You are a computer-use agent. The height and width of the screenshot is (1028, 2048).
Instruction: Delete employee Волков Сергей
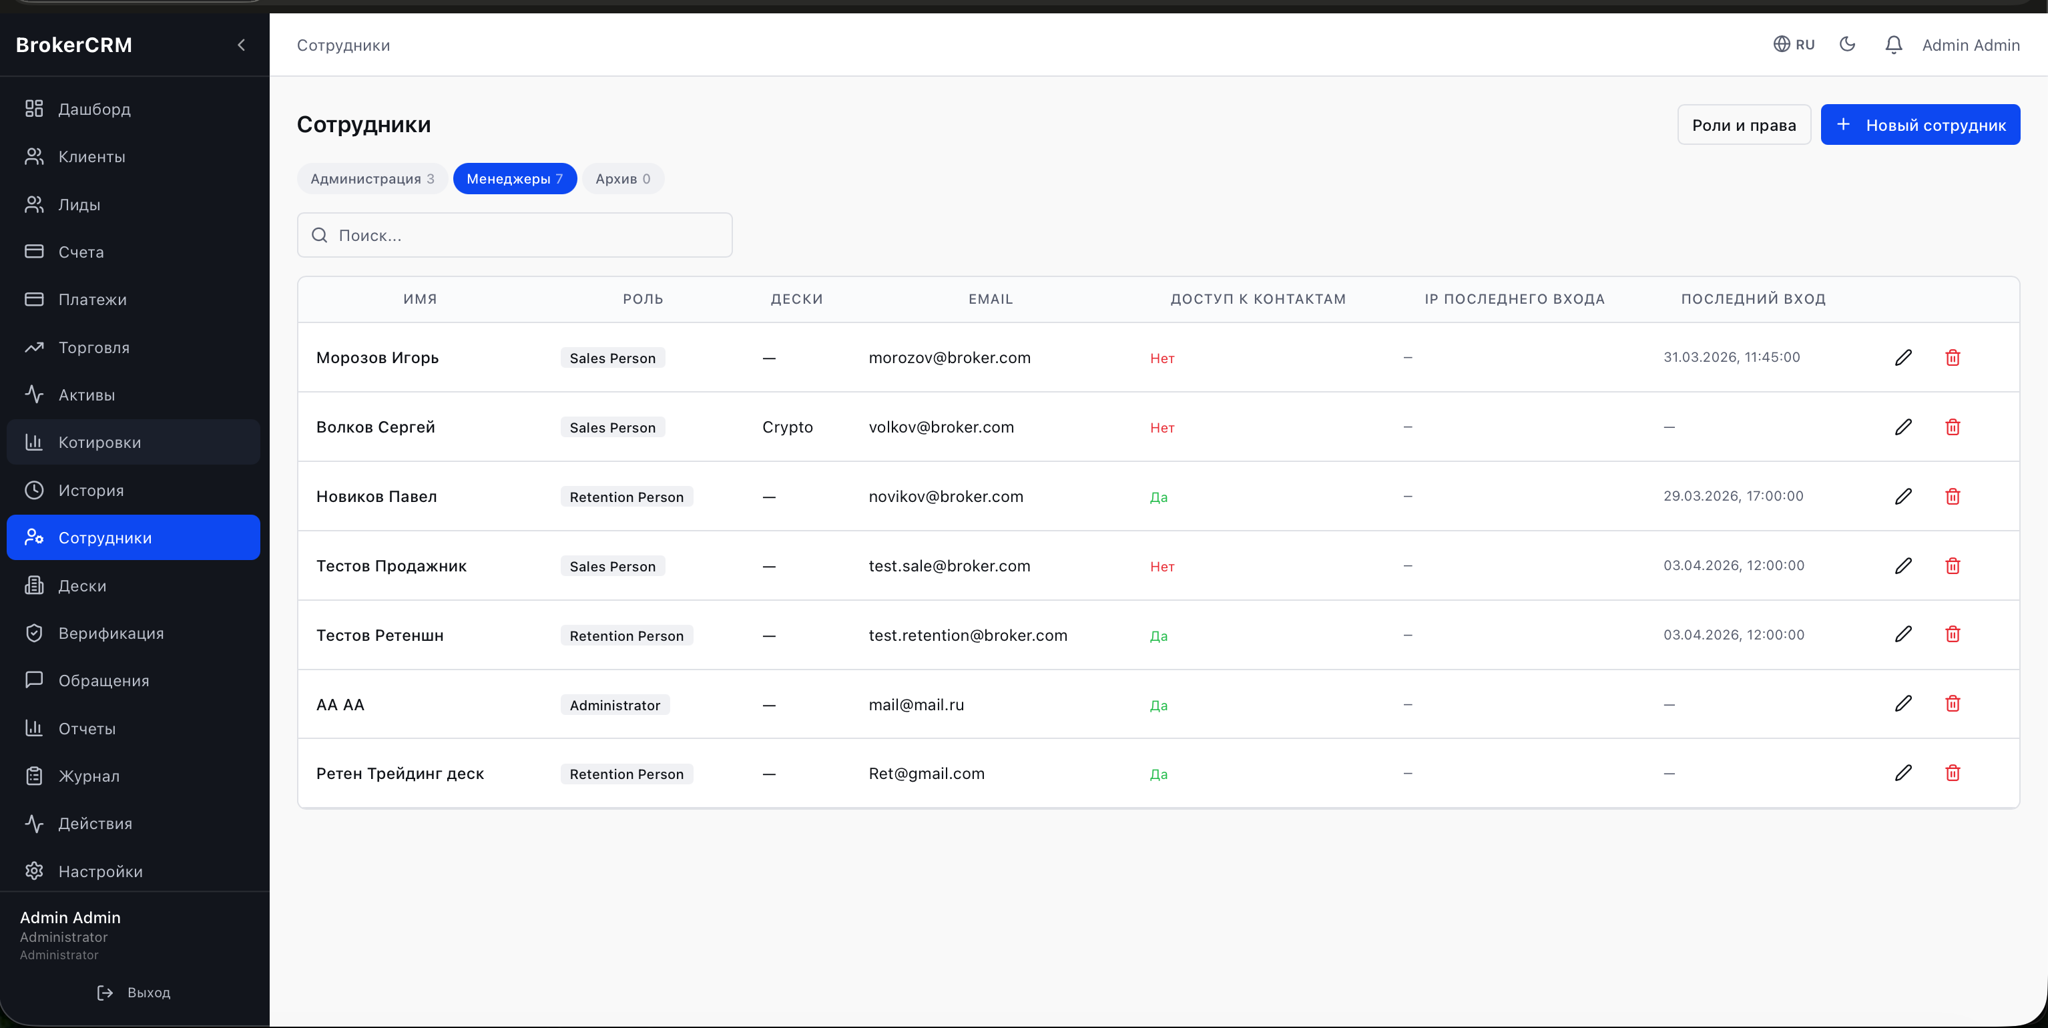pyautogui.click(x=1953, y=427)
